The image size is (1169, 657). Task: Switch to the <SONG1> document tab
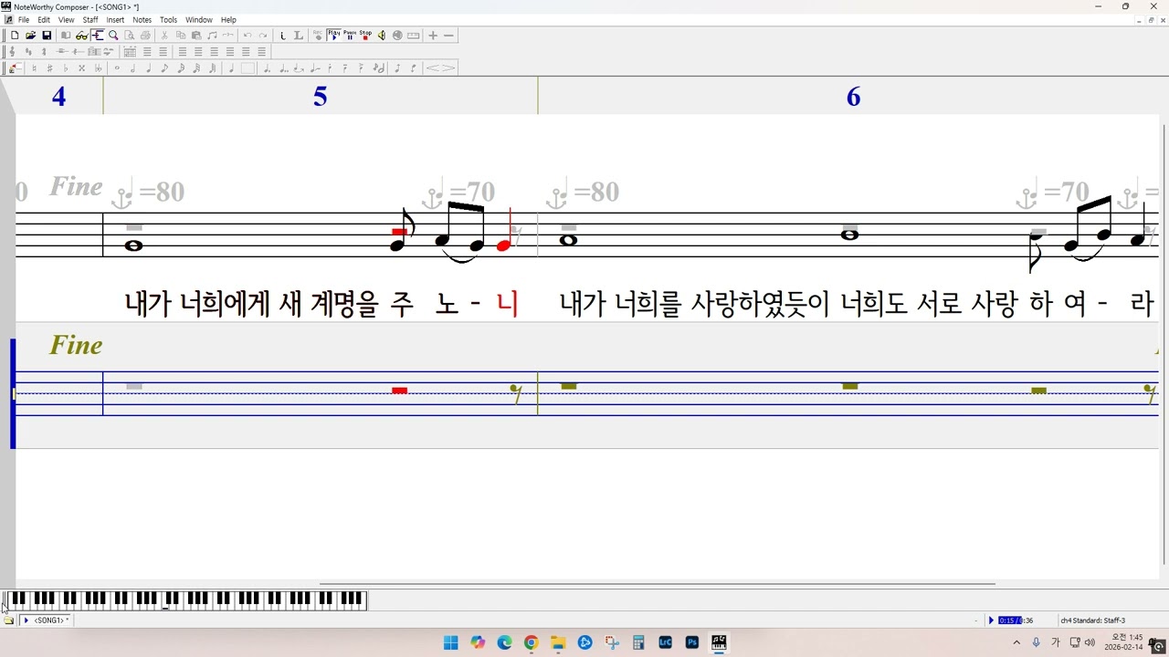(x=46, y=620)
